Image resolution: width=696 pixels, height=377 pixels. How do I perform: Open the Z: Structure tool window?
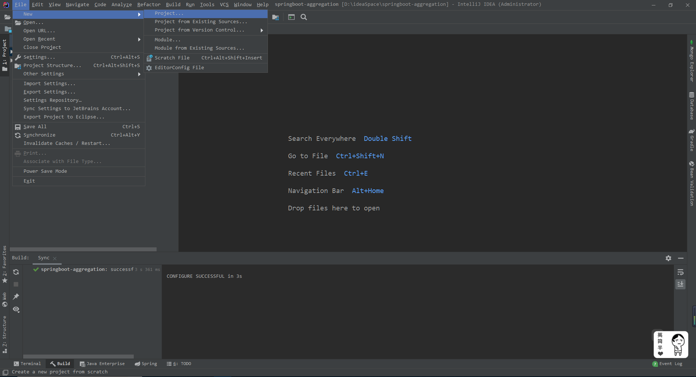[4, 334]
